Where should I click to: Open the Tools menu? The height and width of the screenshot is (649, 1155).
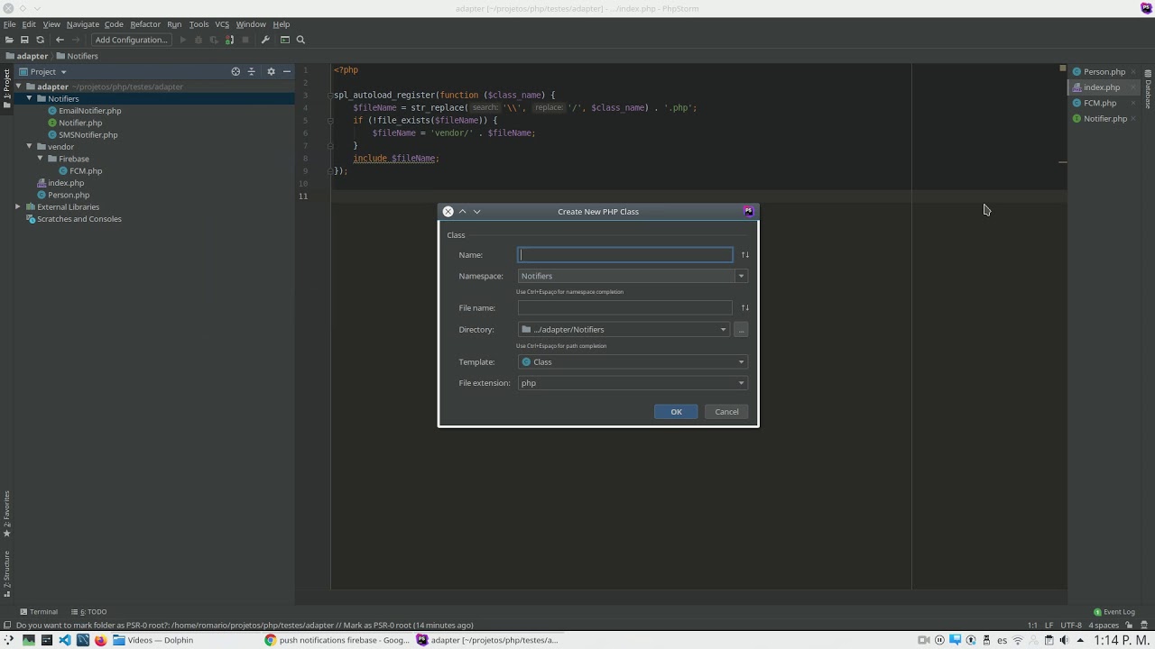click(199, 24)
